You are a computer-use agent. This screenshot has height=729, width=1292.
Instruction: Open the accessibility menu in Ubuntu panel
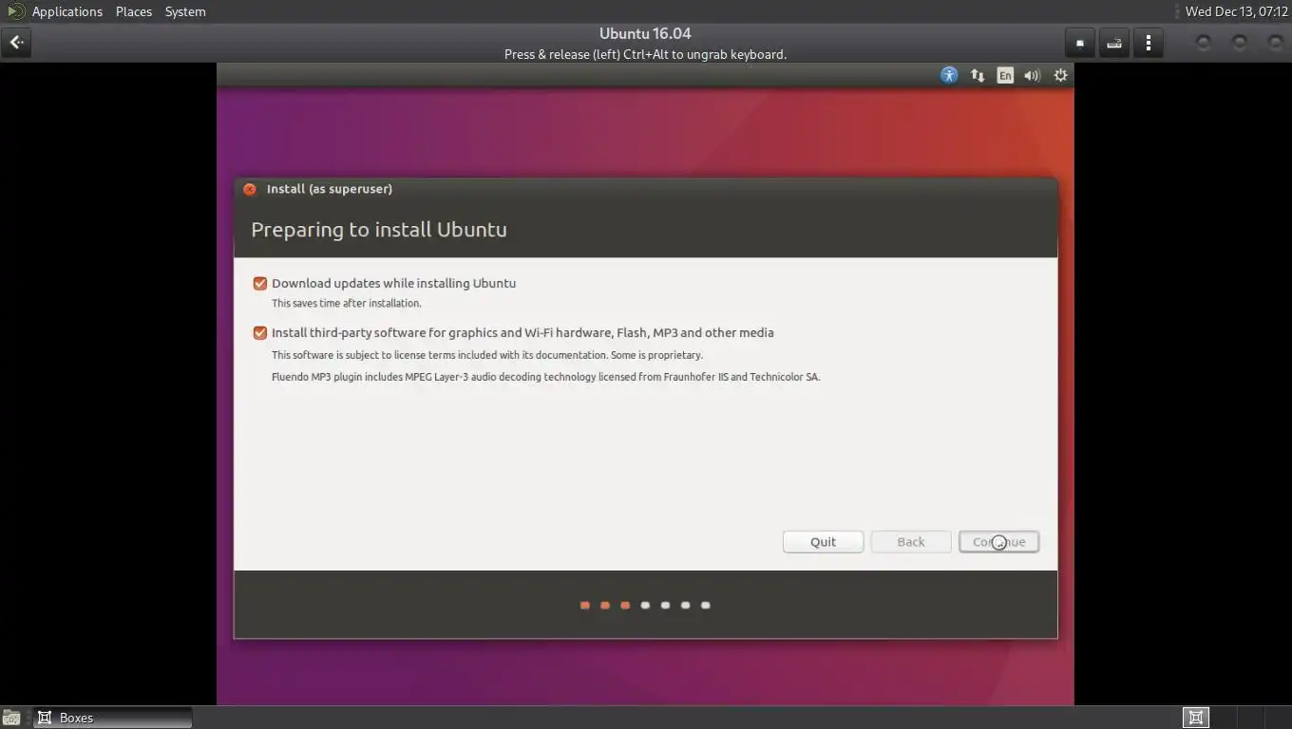(949, 75)
